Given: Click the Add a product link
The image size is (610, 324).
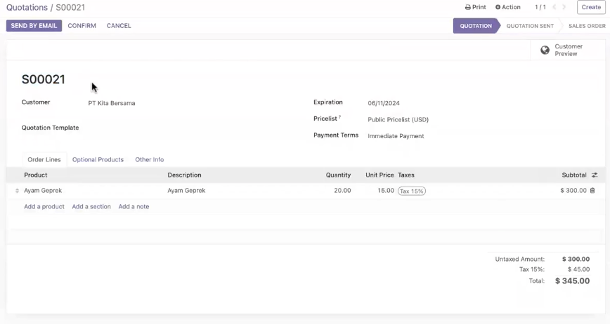Looking at the screenshot, I should point(44,206).
